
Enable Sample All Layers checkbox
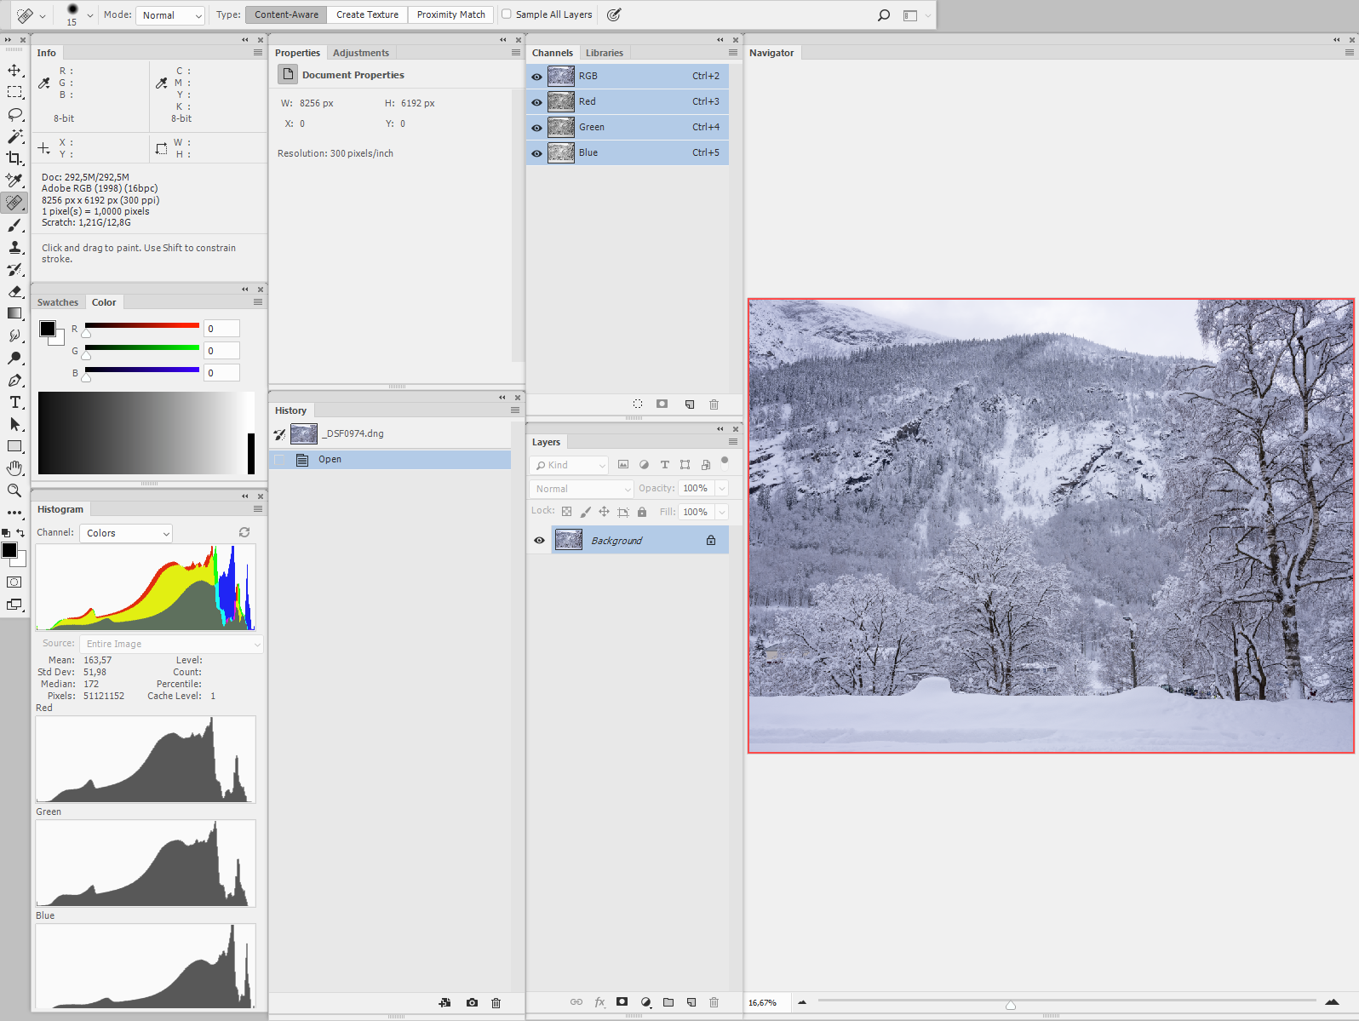pos(507,14)
